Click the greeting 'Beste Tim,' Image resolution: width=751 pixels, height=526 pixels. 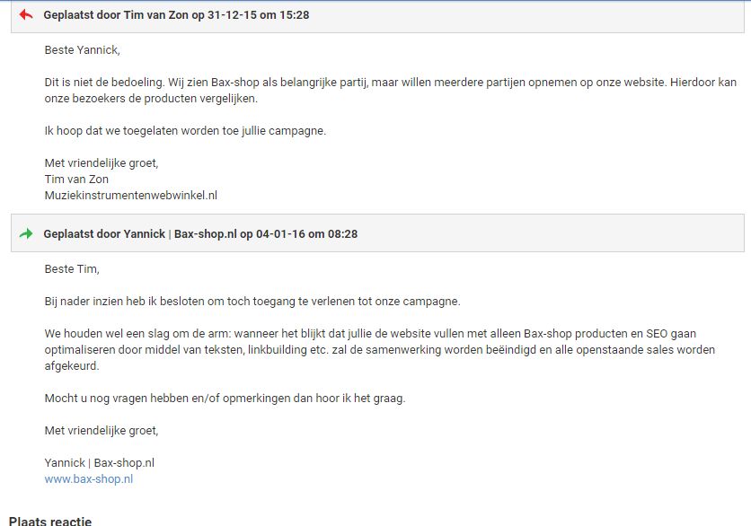coord(72,269)
